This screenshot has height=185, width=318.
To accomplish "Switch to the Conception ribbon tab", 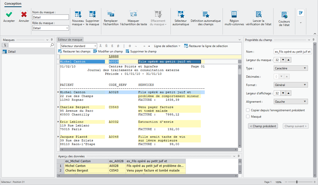I will pyautogui.click(x=13, y=4).
